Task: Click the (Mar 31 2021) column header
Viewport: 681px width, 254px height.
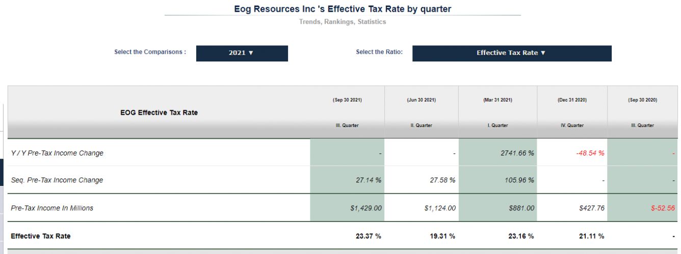Action: (x=497, y=100)
